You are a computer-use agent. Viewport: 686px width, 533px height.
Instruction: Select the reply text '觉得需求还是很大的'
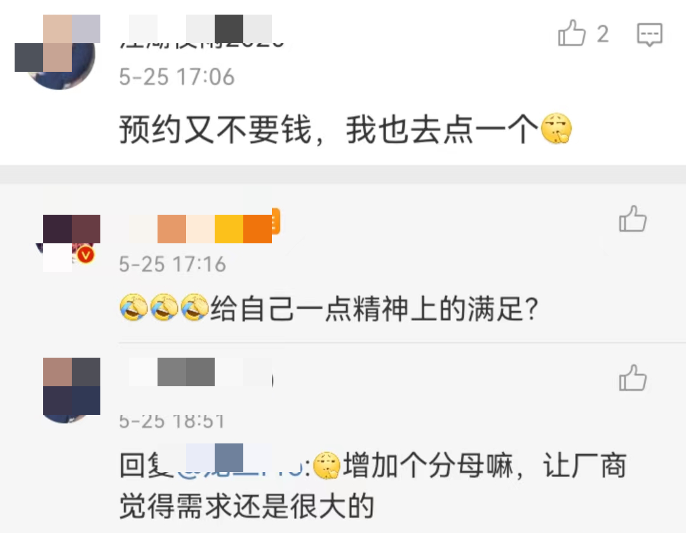pos(246,506)
